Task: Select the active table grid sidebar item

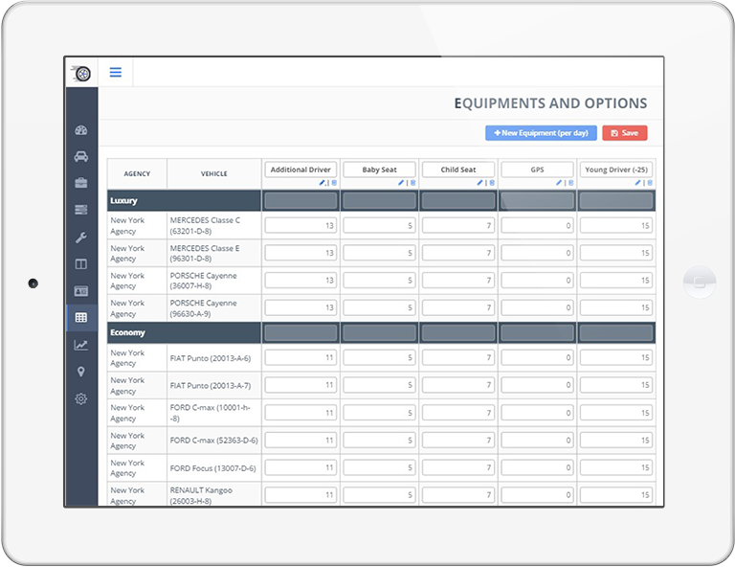Action: point(81,317)
